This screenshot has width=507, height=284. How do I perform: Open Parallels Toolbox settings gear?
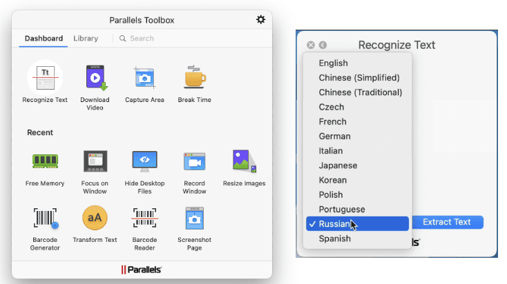tap(260, 20)
